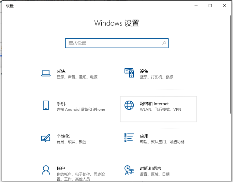Viewport: 233px width, 182px height.
Task: Click the Apps list icon
Action: [x=129, y=138]
